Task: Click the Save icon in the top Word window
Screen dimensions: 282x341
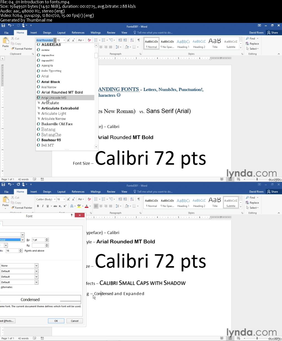Action: (x=3, y=25)
